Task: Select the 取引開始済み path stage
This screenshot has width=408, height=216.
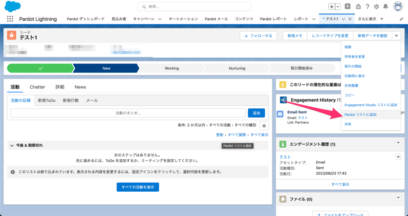Action: point(302,68)
